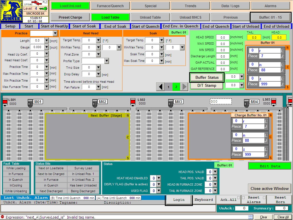Toggle the checkbox beside Reset Horn
The image size is (293, 220).
(264, 197)
